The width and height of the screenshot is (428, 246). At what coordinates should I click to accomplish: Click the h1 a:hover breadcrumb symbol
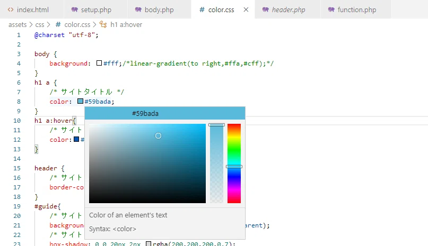pyautogui.click(x=126, y=24)
